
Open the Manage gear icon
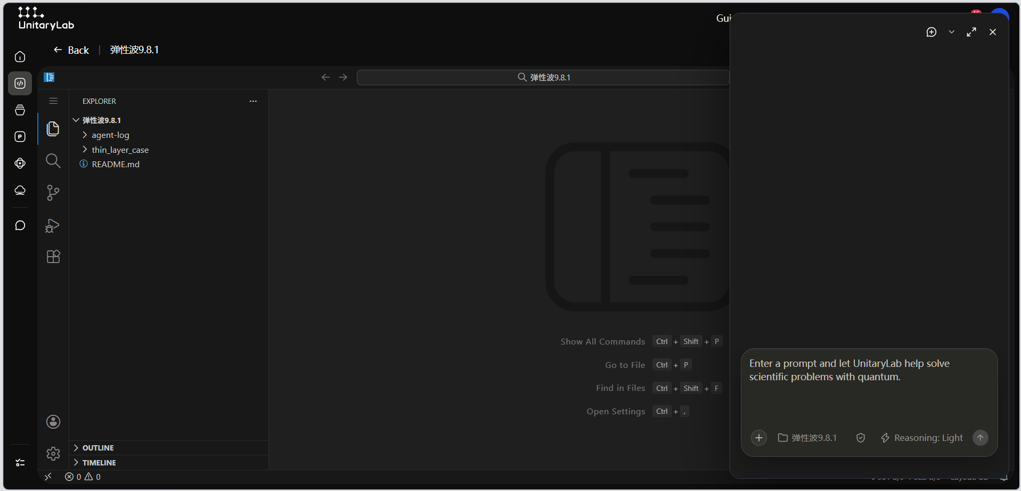point(53,454)
